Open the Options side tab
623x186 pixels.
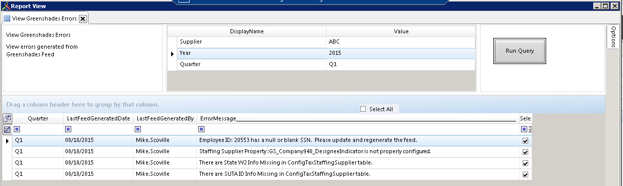coord(613,36)
